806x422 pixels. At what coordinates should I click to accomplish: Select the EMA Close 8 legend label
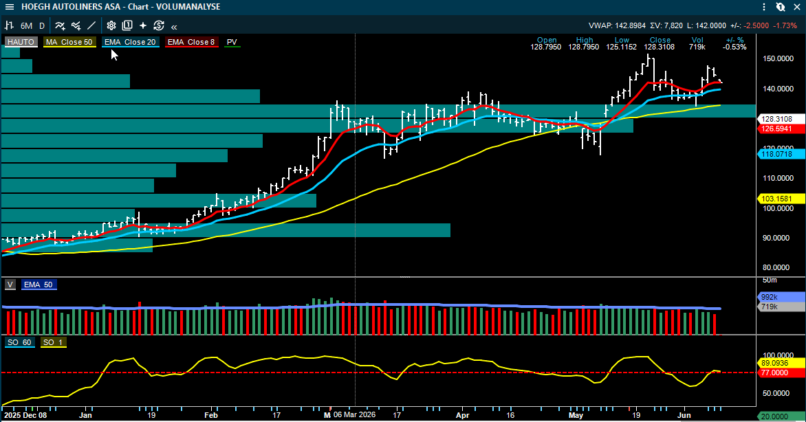click(191, 42)
